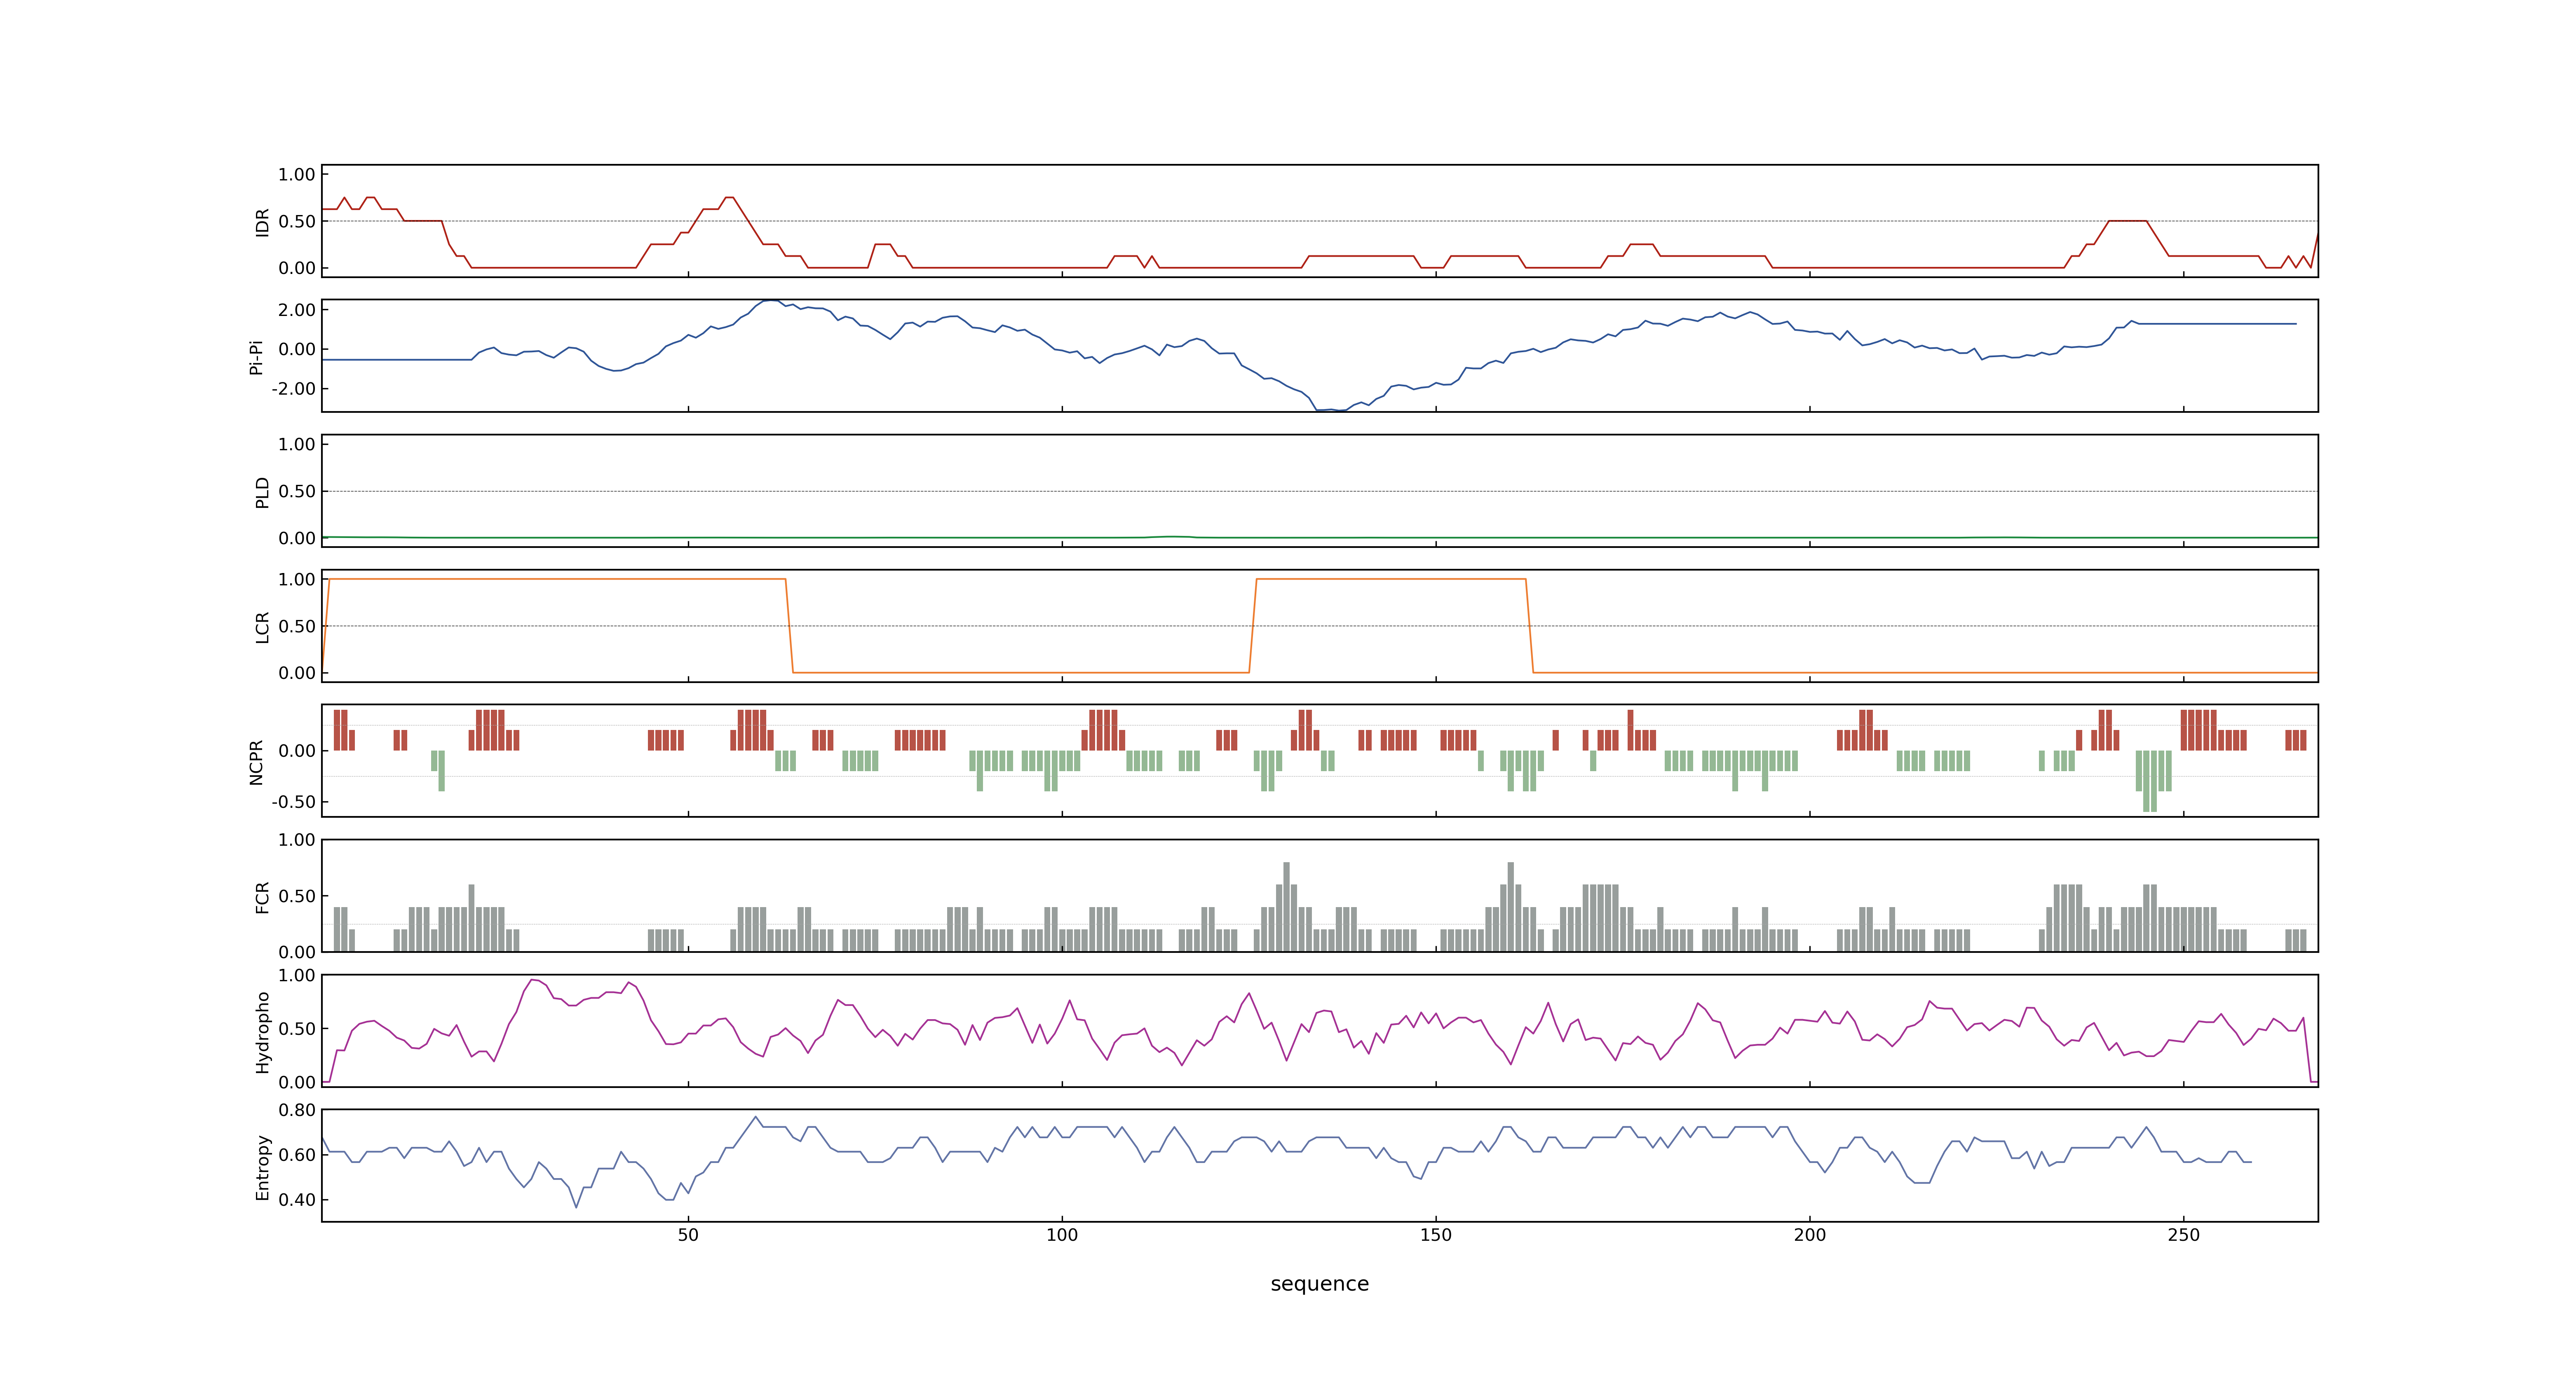Click the 0.50 tick on IDR axis

point(297,222)
